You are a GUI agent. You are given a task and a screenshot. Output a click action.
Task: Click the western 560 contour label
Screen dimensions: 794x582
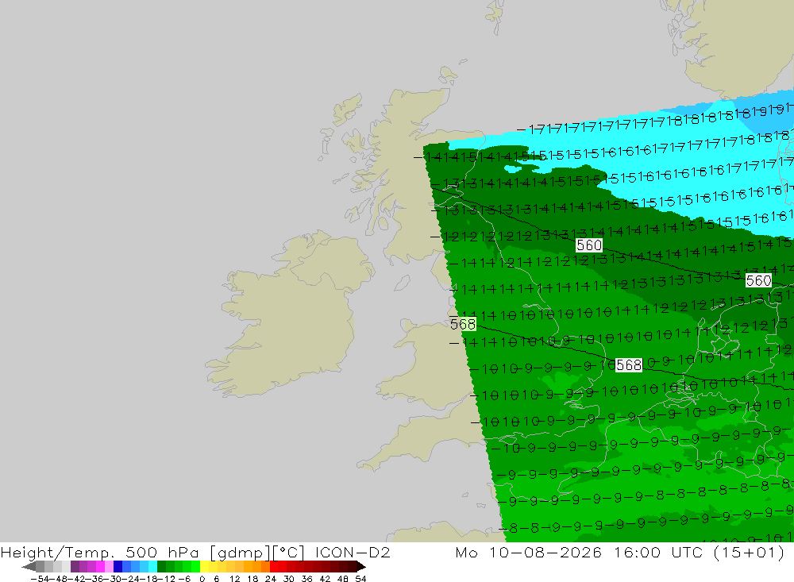point(589,245)
